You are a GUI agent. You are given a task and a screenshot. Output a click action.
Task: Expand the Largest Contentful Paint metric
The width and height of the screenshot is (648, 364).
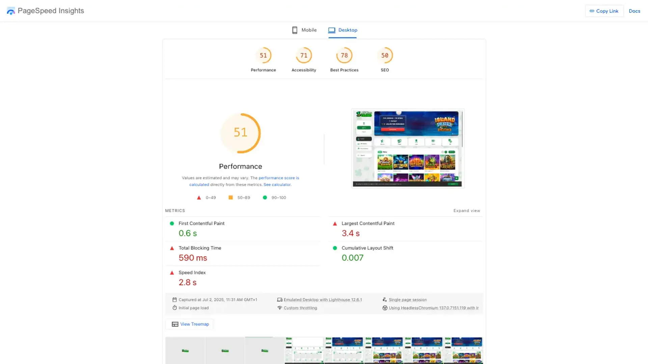(x=405, y=229)
